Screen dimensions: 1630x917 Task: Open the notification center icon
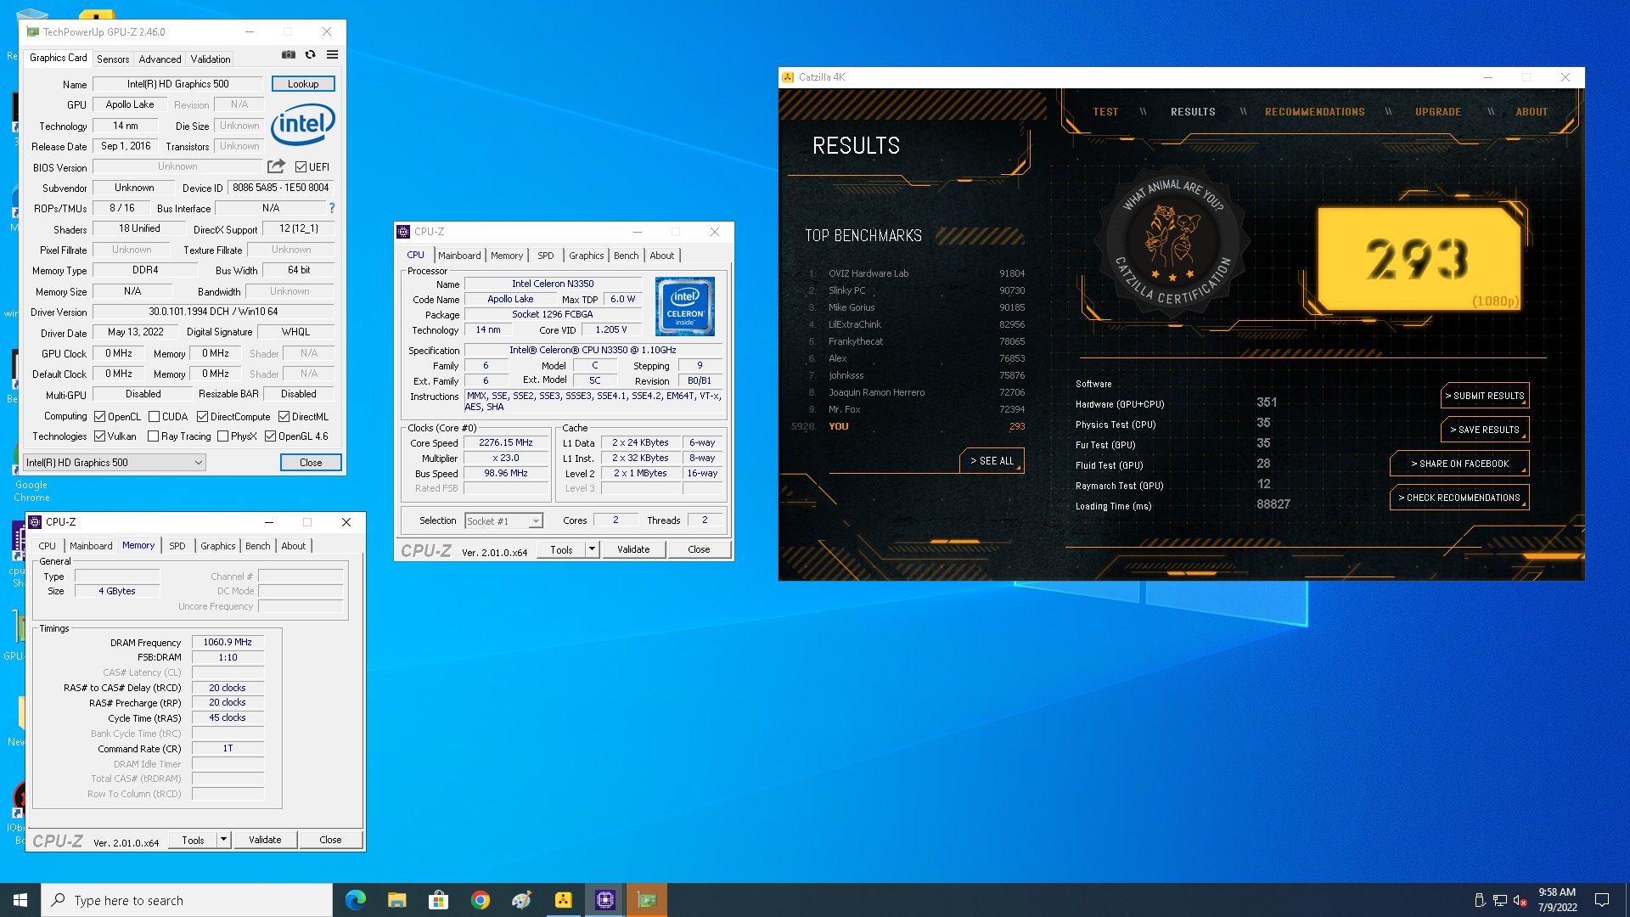[1602, 900]
